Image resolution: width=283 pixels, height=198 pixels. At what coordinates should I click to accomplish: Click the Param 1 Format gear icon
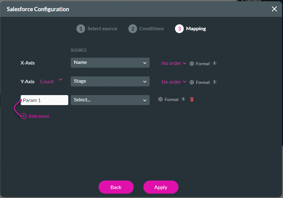pyautogui.click(x=161, y=99)
